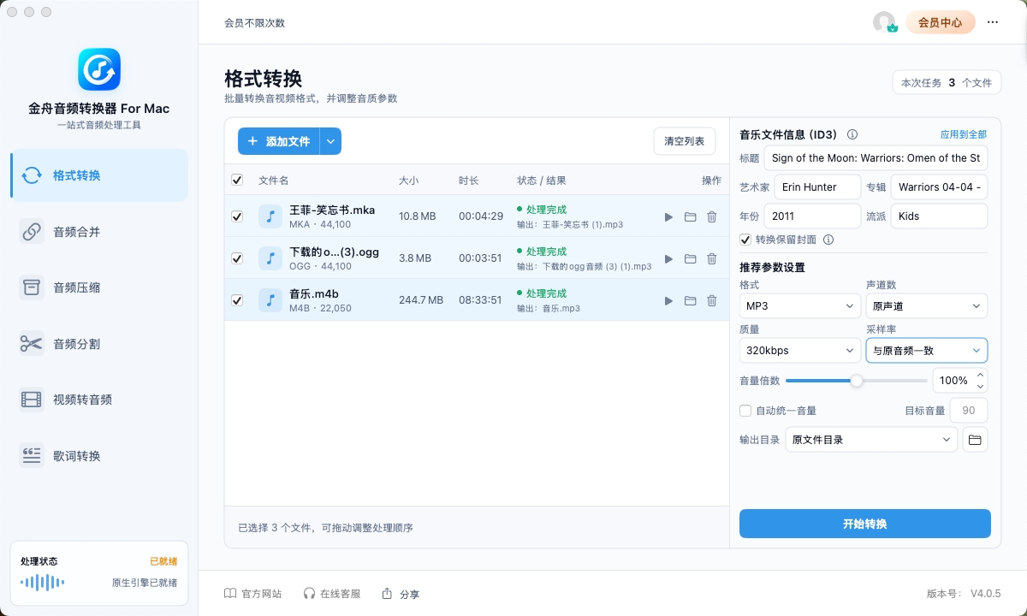1027x616 pixels.
Task: Click the 开始转换 button
Action: pyautogui.click(x=865, y=524)
